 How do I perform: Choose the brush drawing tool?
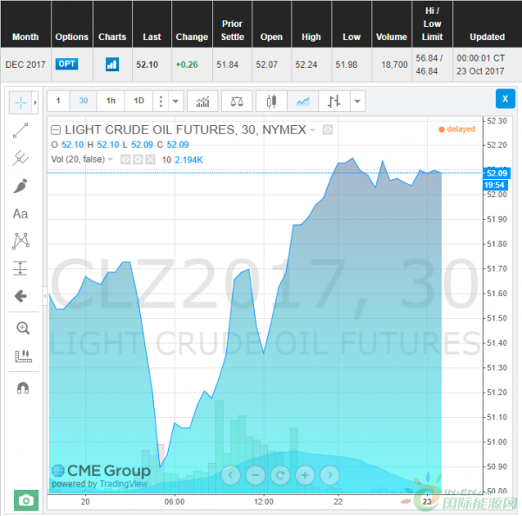pos(21,186)
